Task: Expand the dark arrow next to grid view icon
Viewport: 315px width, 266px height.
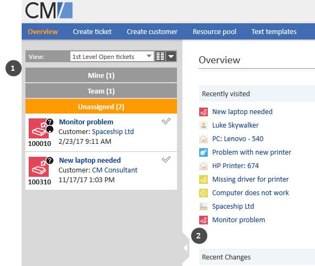Action: coord(171,56)
